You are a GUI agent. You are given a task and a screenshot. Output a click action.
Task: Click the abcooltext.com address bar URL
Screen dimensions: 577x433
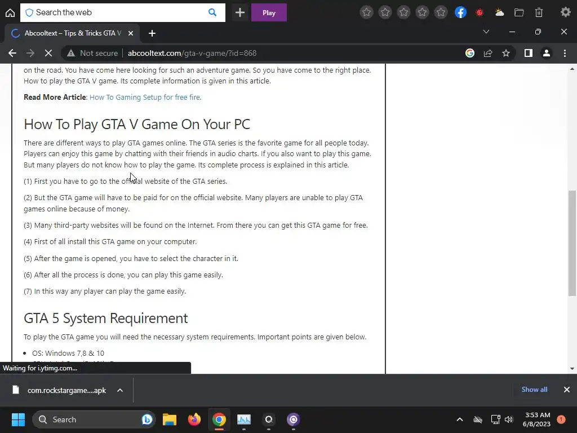pos(192,53)
